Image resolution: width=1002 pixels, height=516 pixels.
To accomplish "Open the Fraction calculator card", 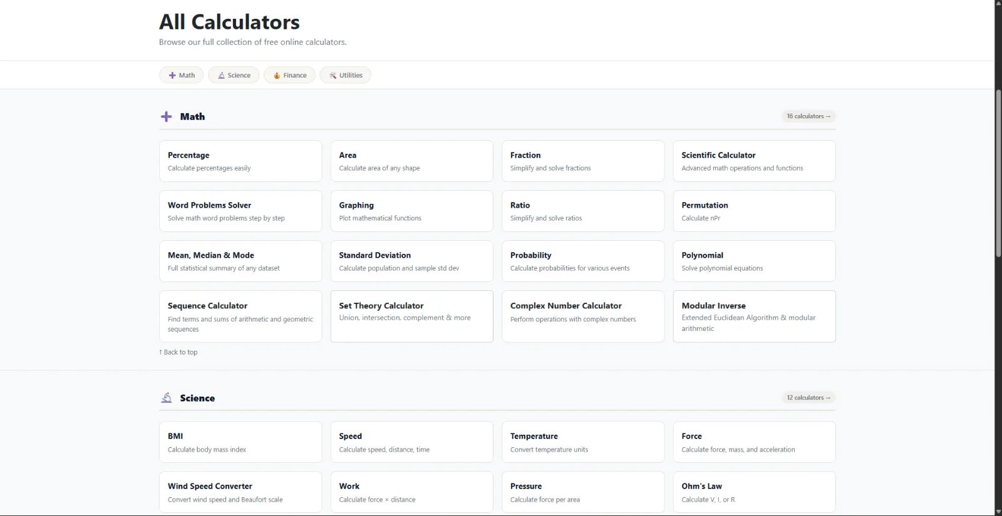I will click(x=583, y=161).
